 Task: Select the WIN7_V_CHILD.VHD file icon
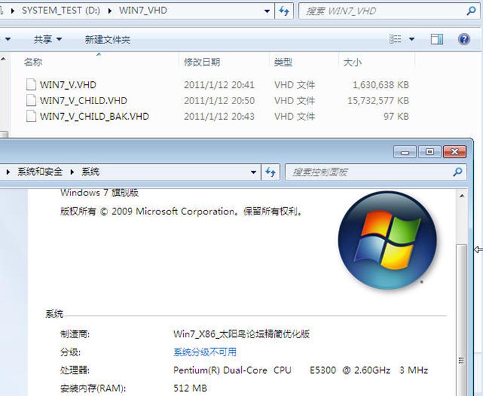tap(31, 101)
